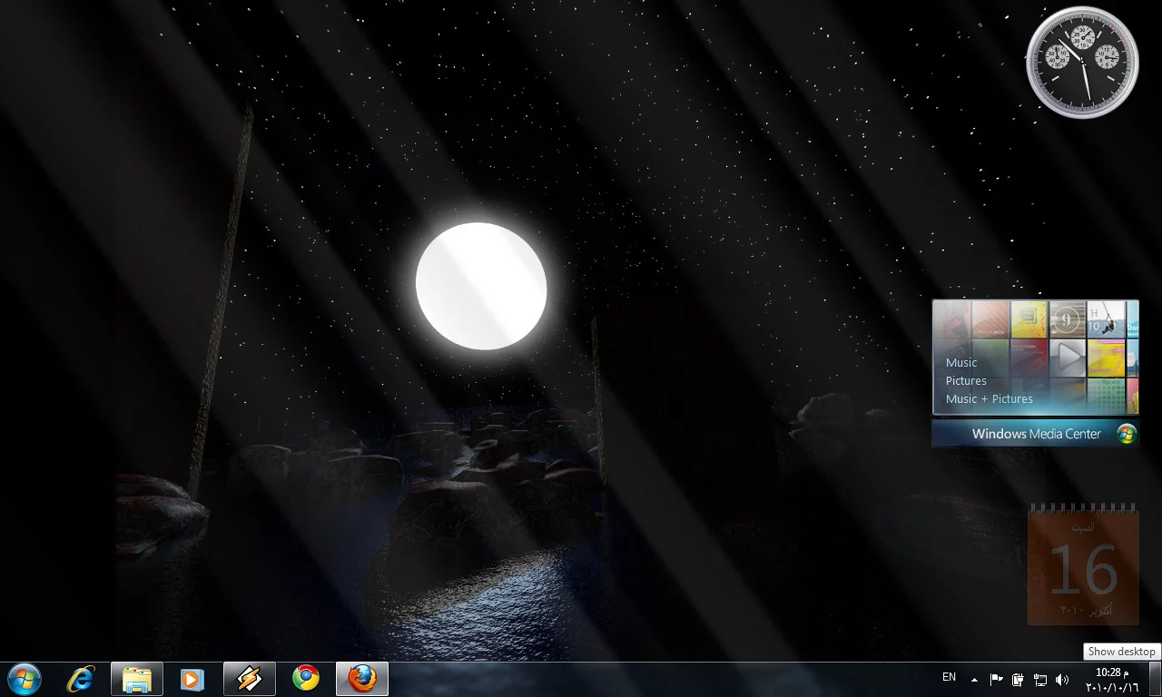The image size is (1162, 697).
Task: Click the Show desktop button strip
Action: tap(1156, 679)
